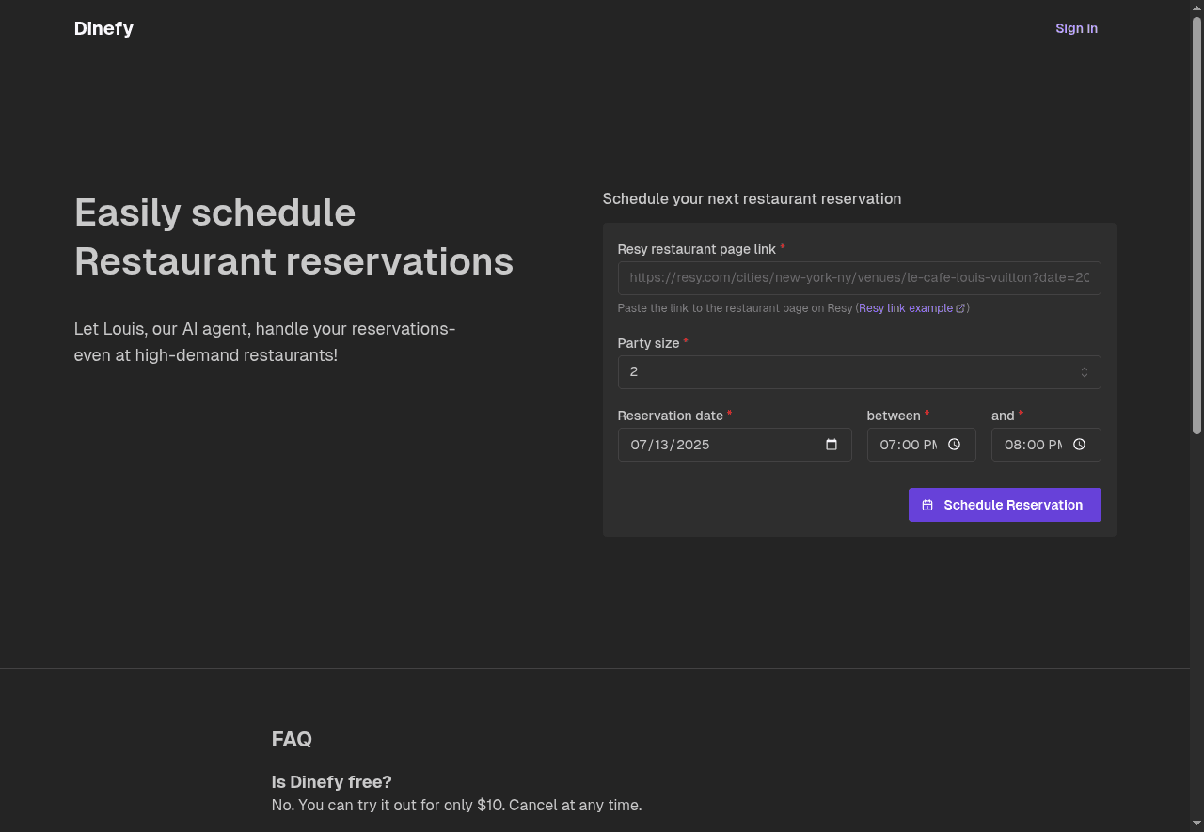The height and width of the screenshot is (832, 1204).
Task: Select the day segment 13 of the date
Action: click(662, 445)
